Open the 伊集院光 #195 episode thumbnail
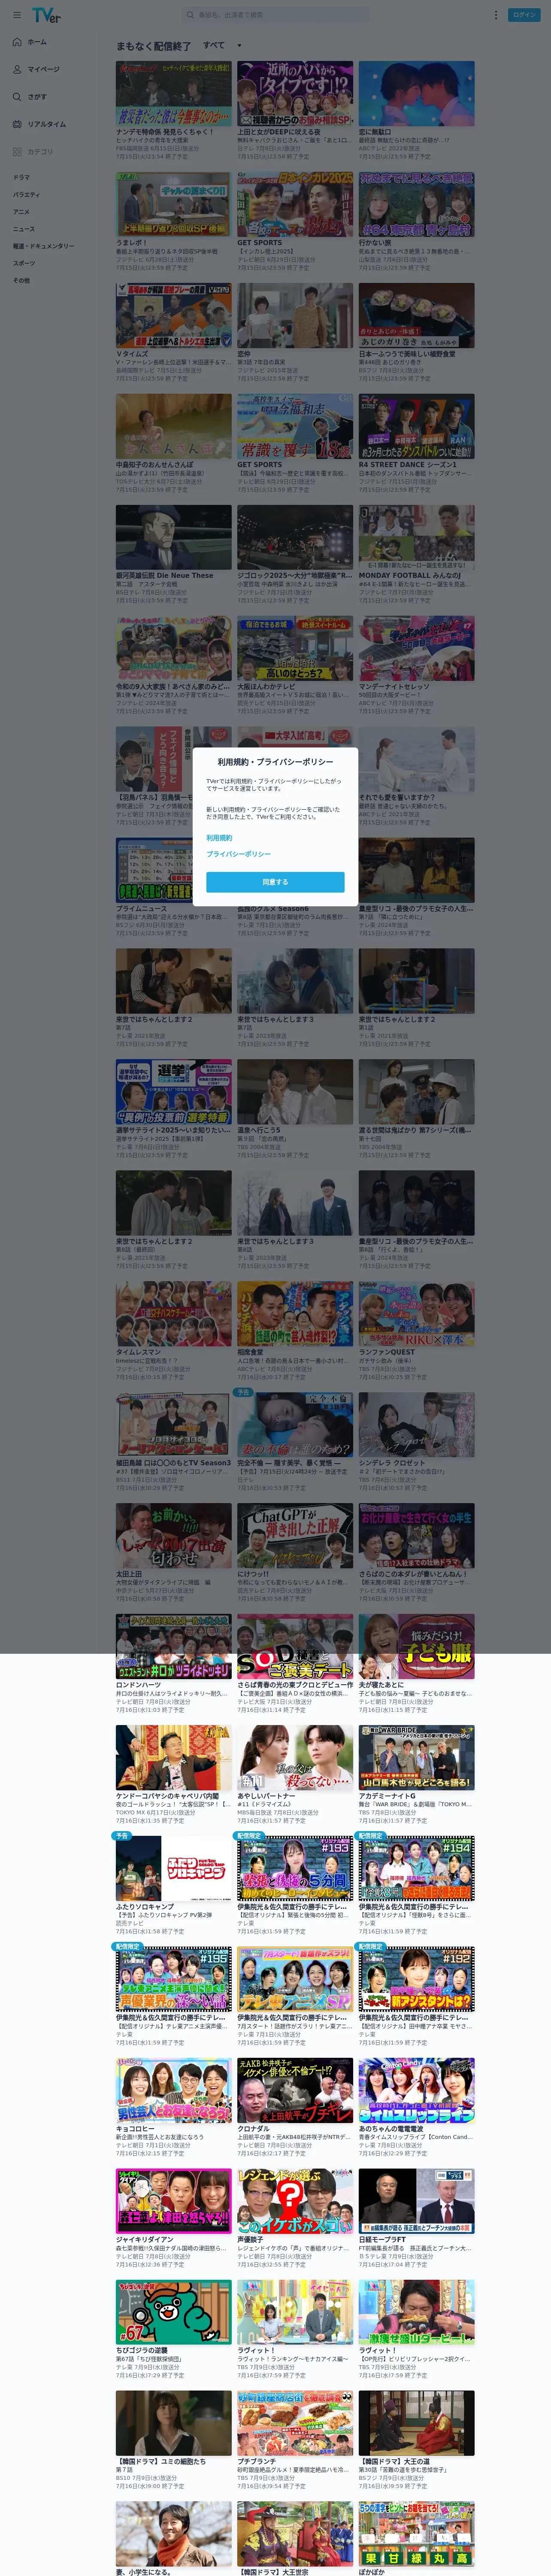The image size is (551, 2576). pyautogui.click(x=173, y=1979)
